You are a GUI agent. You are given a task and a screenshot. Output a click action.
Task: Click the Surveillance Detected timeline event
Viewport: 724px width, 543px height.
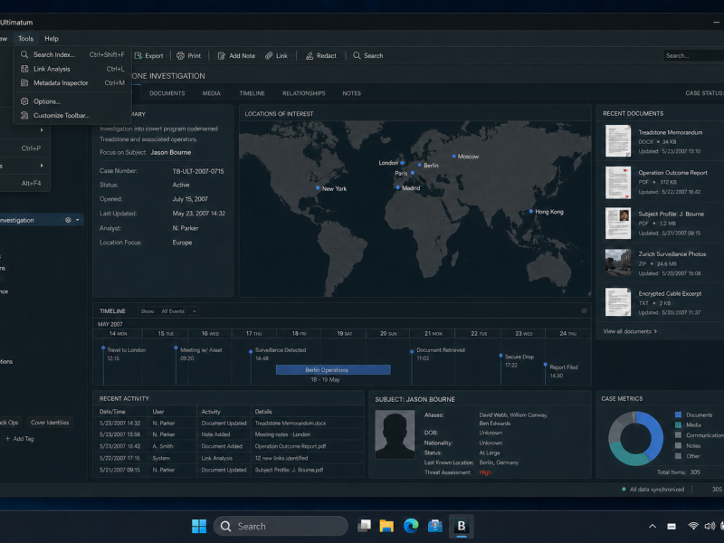(281, 354)
